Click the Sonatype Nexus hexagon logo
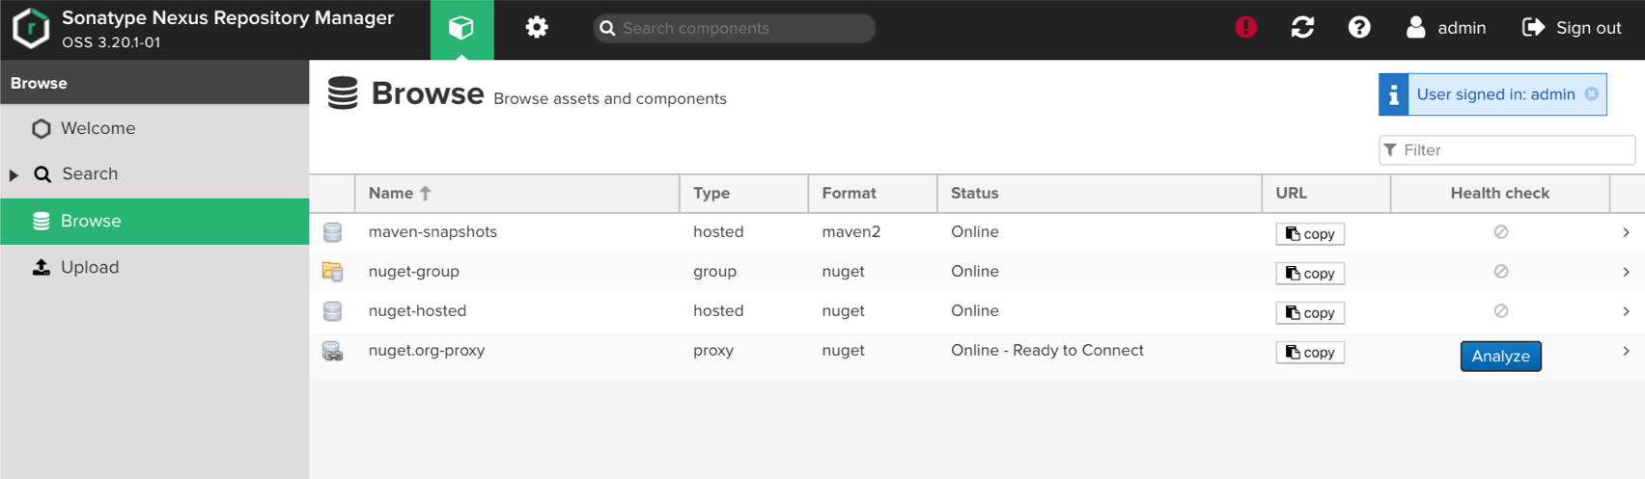 tap(31, 28)
